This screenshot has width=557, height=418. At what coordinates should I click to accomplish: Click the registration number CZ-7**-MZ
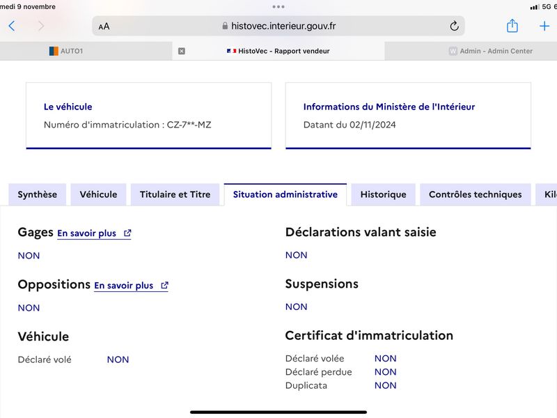coord(189,125)
